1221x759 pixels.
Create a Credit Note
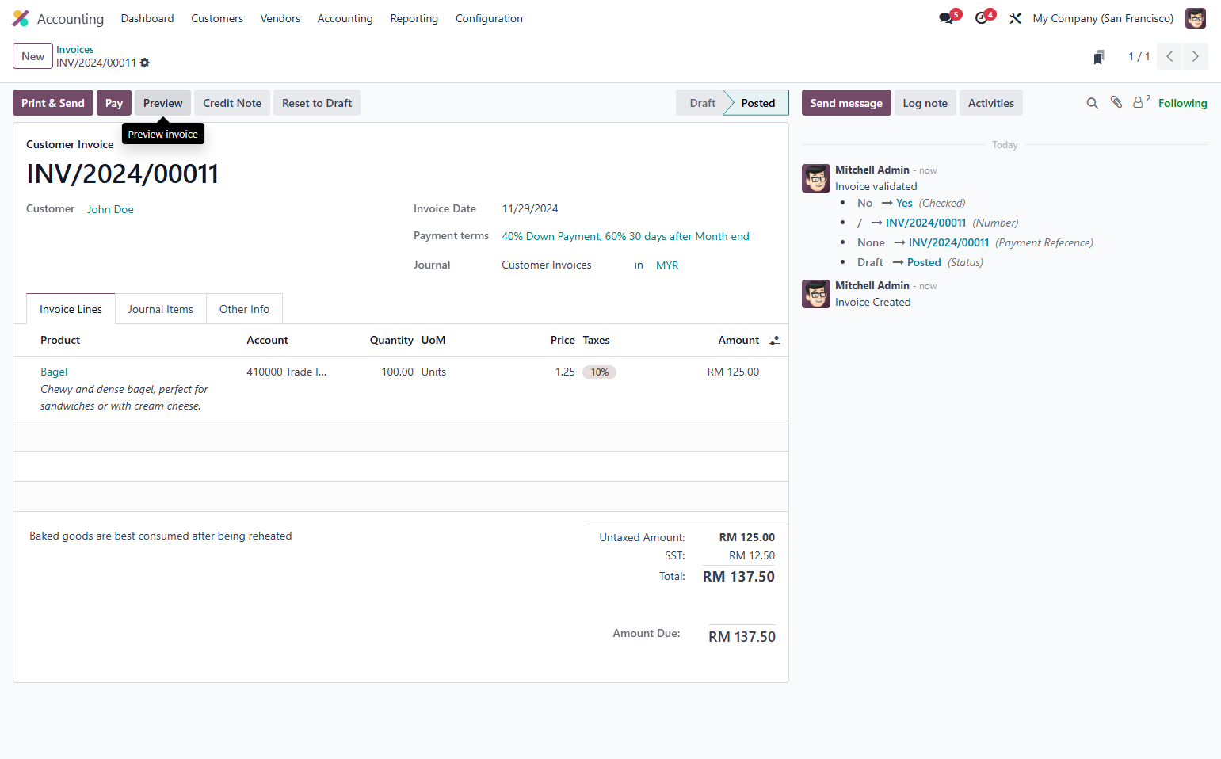(x=232, y=103)
